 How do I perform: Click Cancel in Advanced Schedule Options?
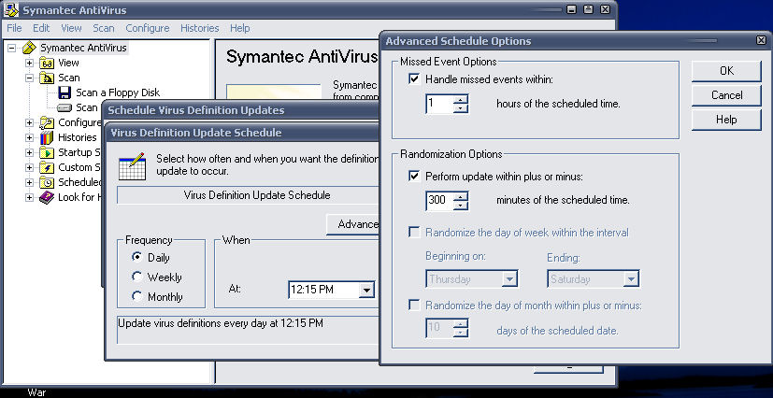click(x=726, y=95)
